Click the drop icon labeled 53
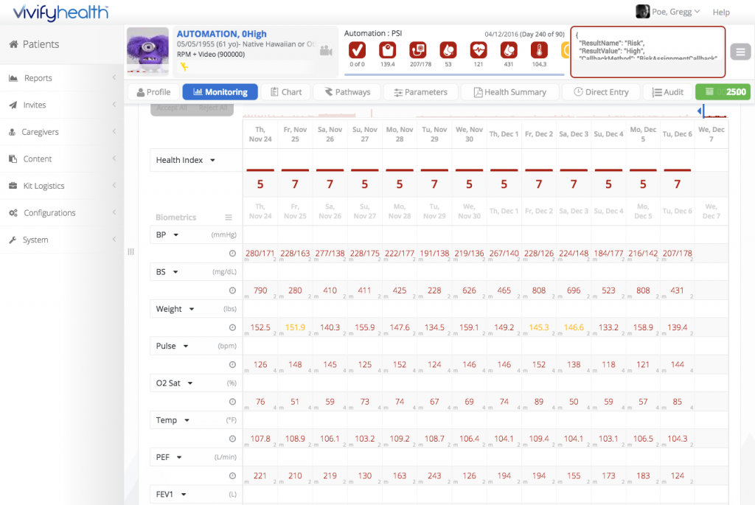The image size is (755, 505). 448,50
